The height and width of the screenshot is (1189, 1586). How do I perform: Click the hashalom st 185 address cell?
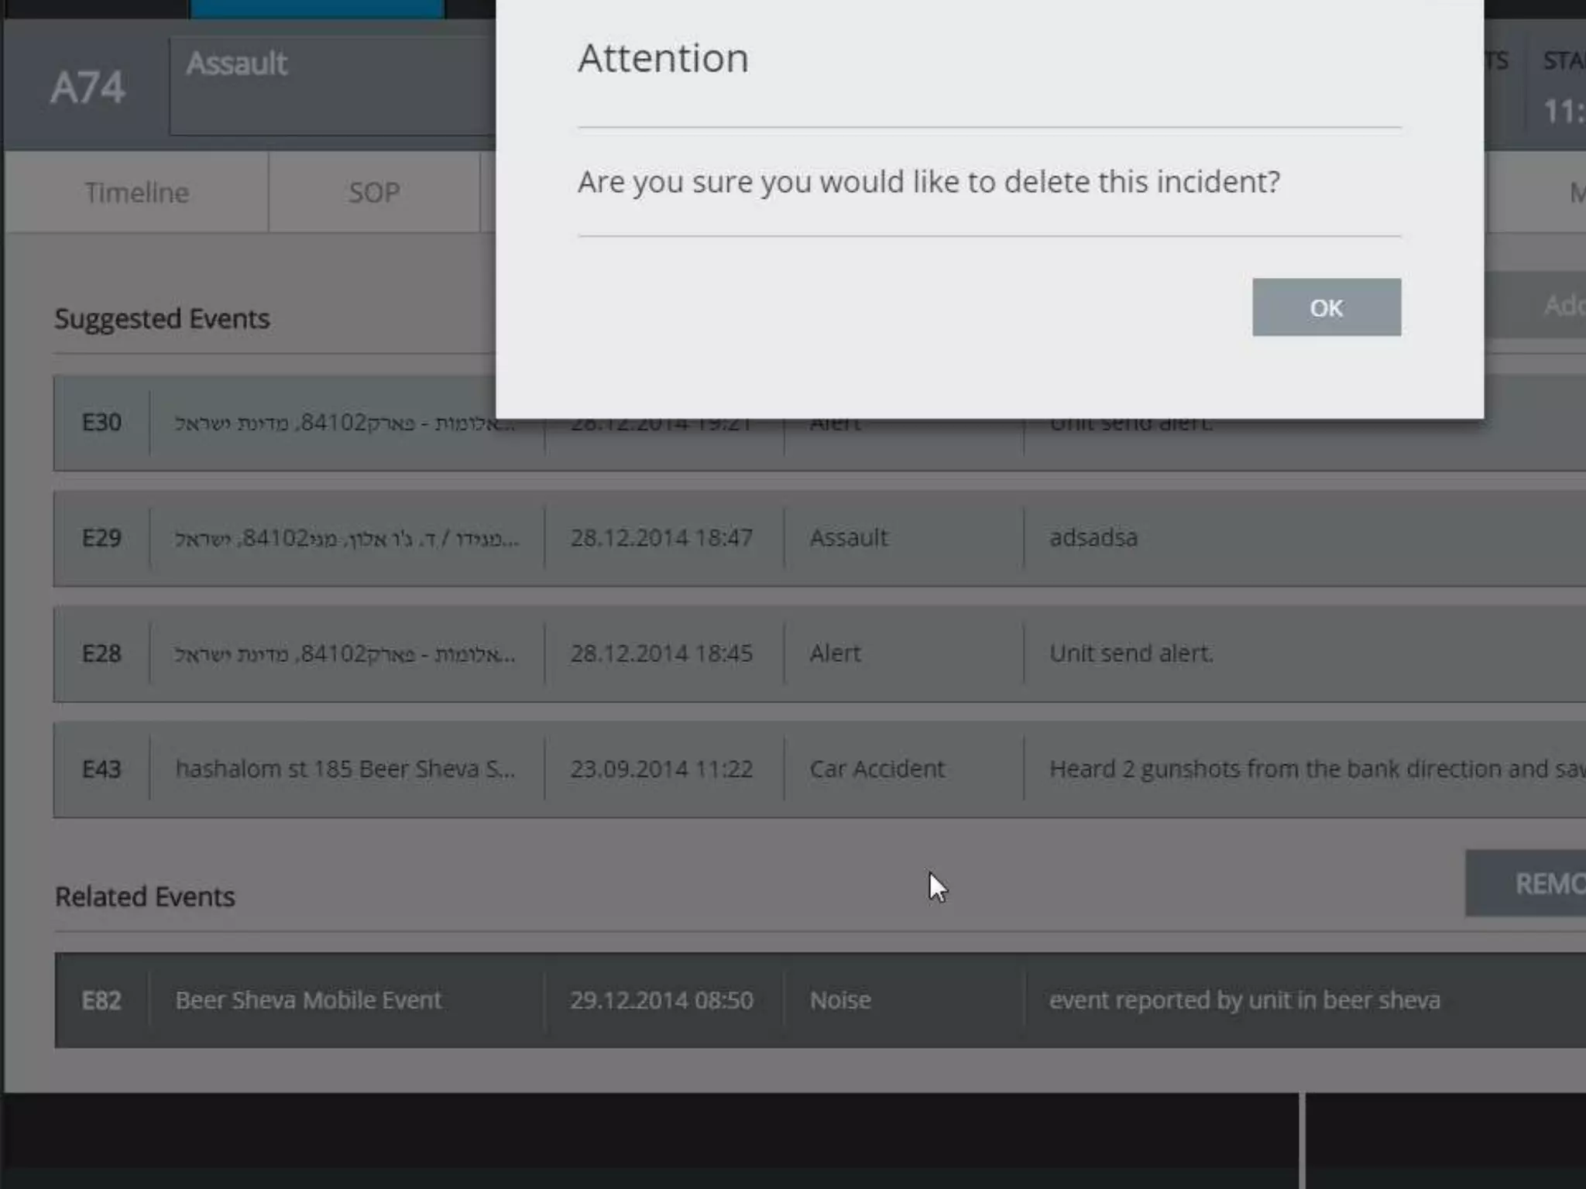[x=345, y=769]
